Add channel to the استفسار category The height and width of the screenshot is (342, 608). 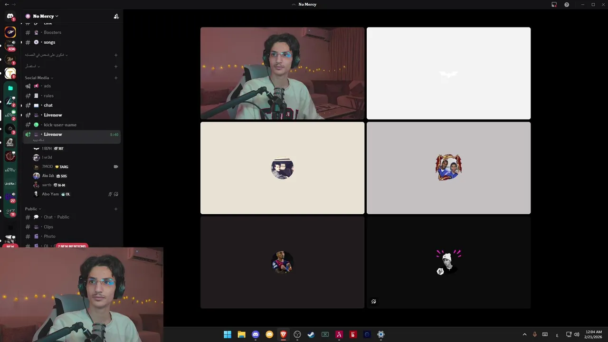pos(116,66)
